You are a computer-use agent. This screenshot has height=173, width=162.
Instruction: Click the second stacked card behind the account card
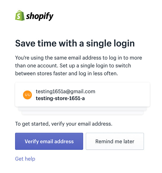click(82, 109)
